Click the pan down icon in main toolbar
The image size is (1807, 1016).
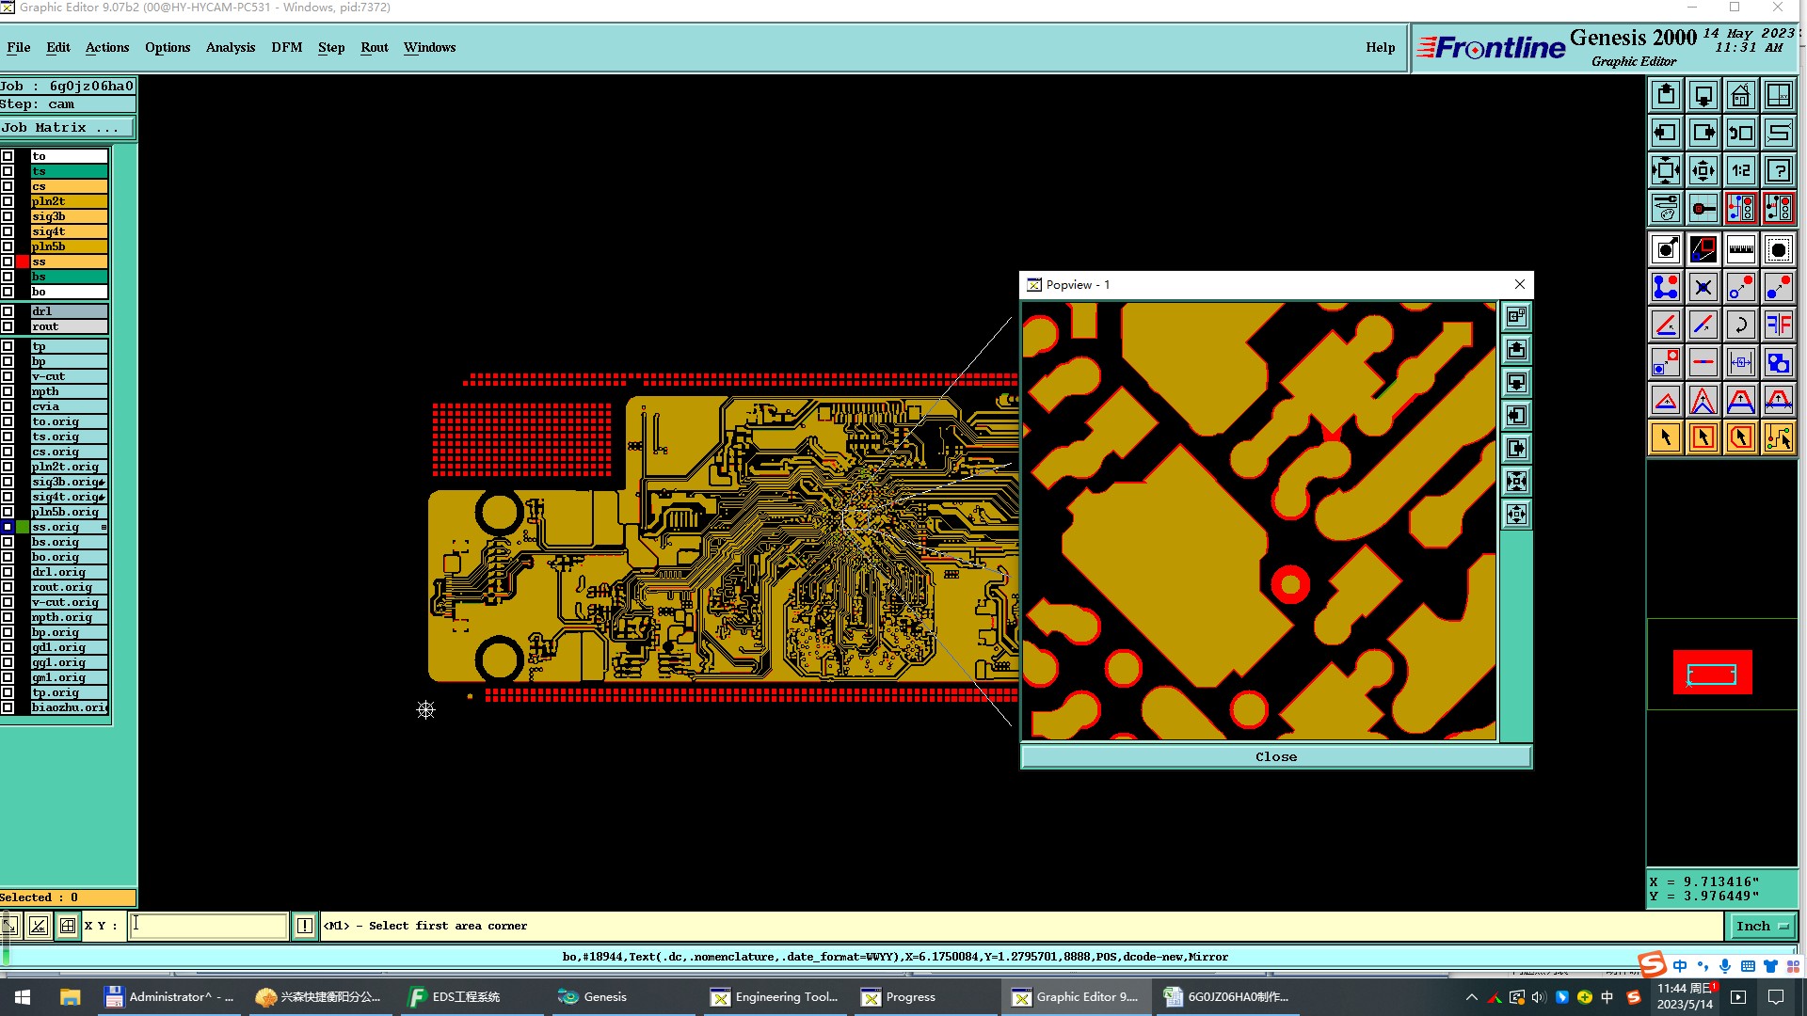coord(1703,95)
